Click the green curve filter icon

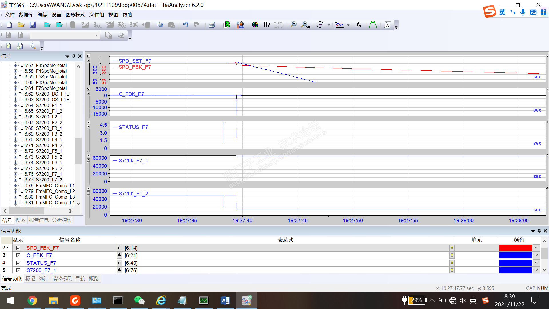(373, 25)
